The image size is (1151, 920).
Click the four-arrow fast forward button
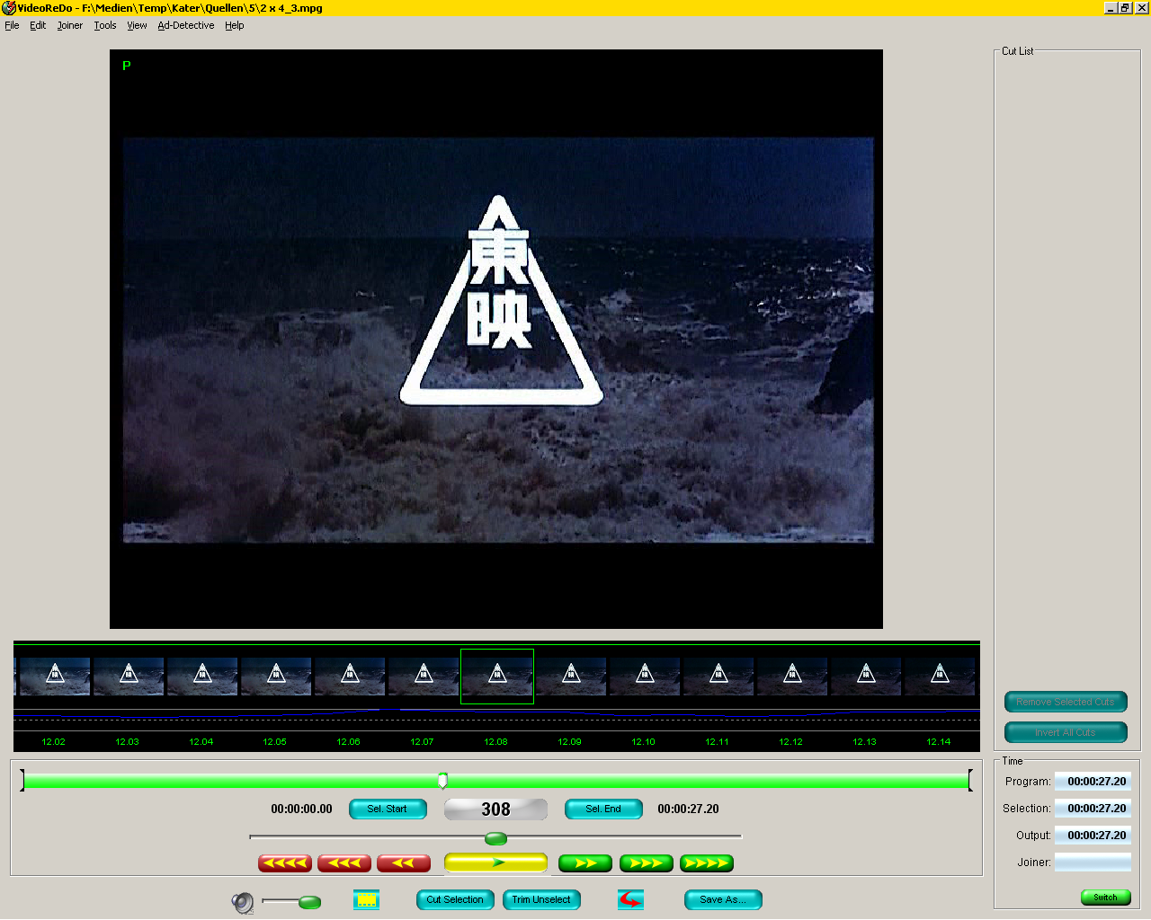coord(707,863)
